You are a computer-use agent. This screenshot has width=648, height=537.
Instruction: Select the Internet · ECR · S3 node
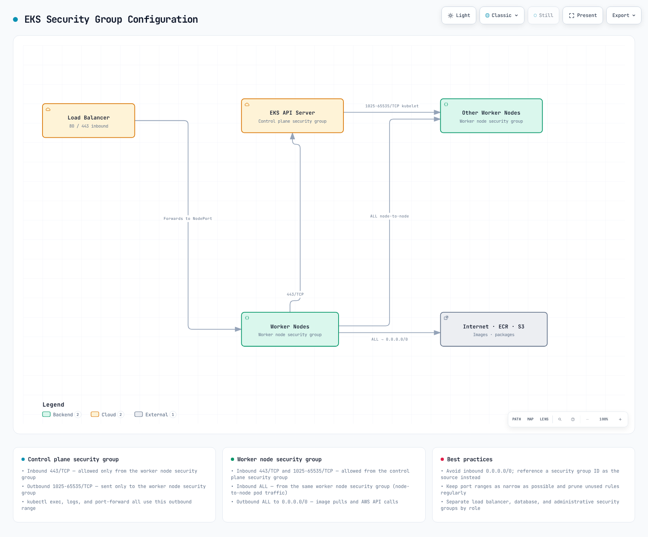coord(494,329)
